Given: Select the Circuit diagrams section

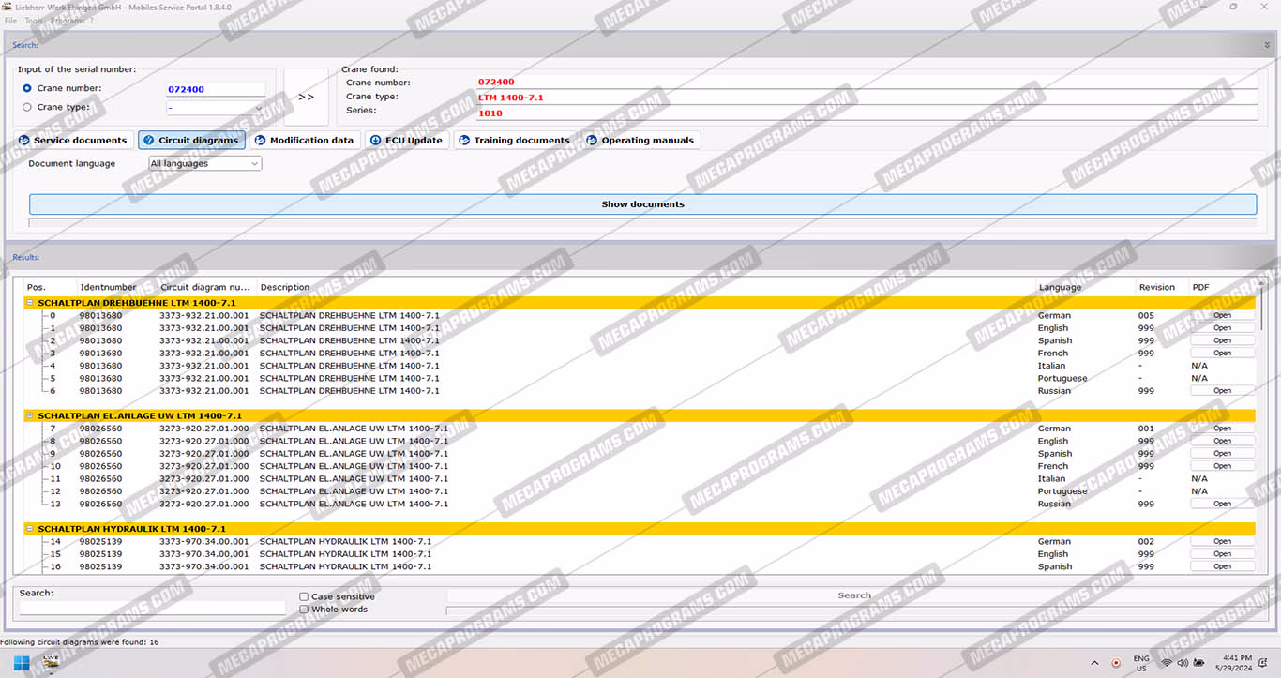Looking at the screenshot, I should pyautogui.click(x=191, y=141).
